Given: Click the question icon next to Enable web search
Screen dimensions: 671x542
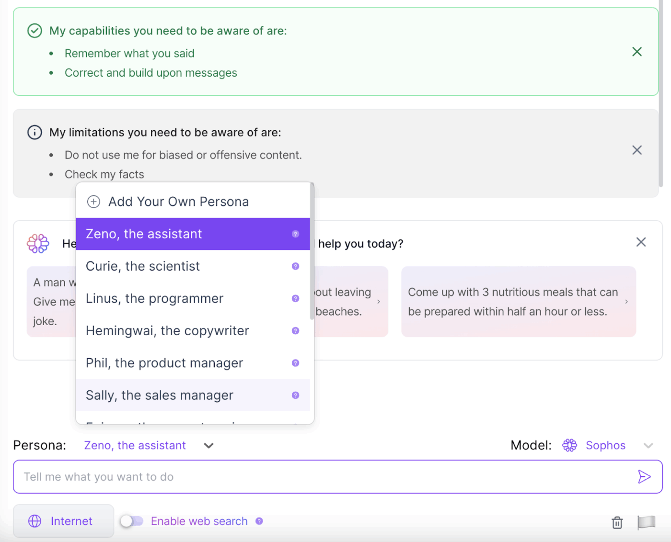Looking at the screenshot, I should tap(259, 521).
